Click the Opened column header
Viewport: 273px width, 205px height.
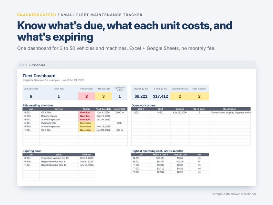click(180, 109)
